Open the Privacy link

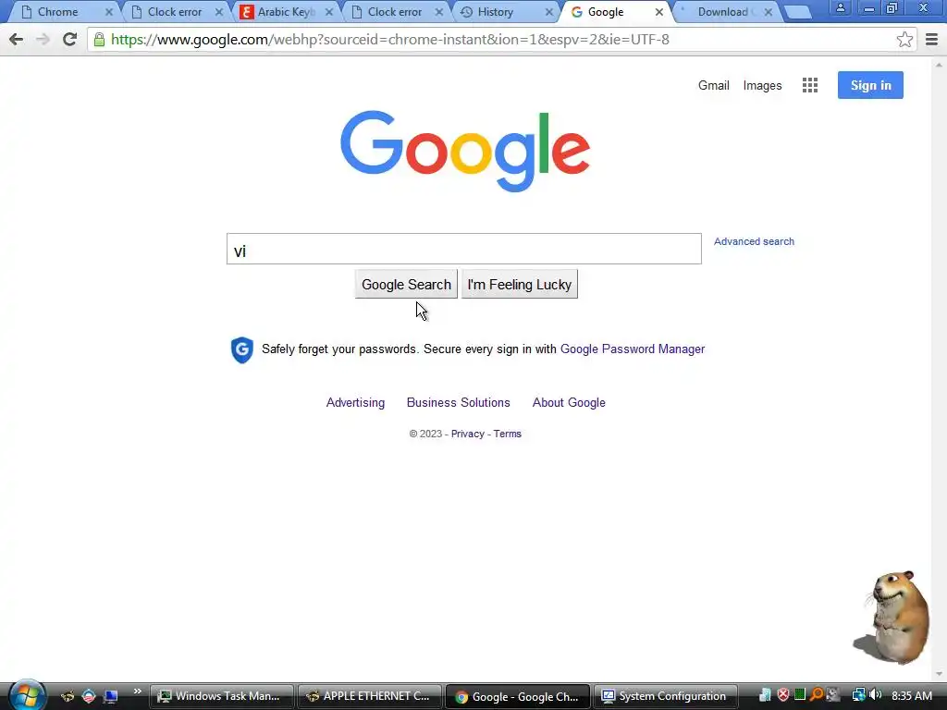(x=467, y=435)
